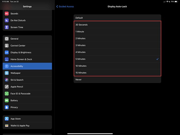
Task: Open Apple Pencil settings
Action: click(x=27, y=87)
